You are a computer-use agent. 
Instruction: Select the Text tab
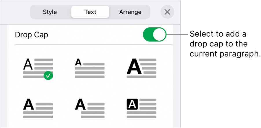point(90,12)
